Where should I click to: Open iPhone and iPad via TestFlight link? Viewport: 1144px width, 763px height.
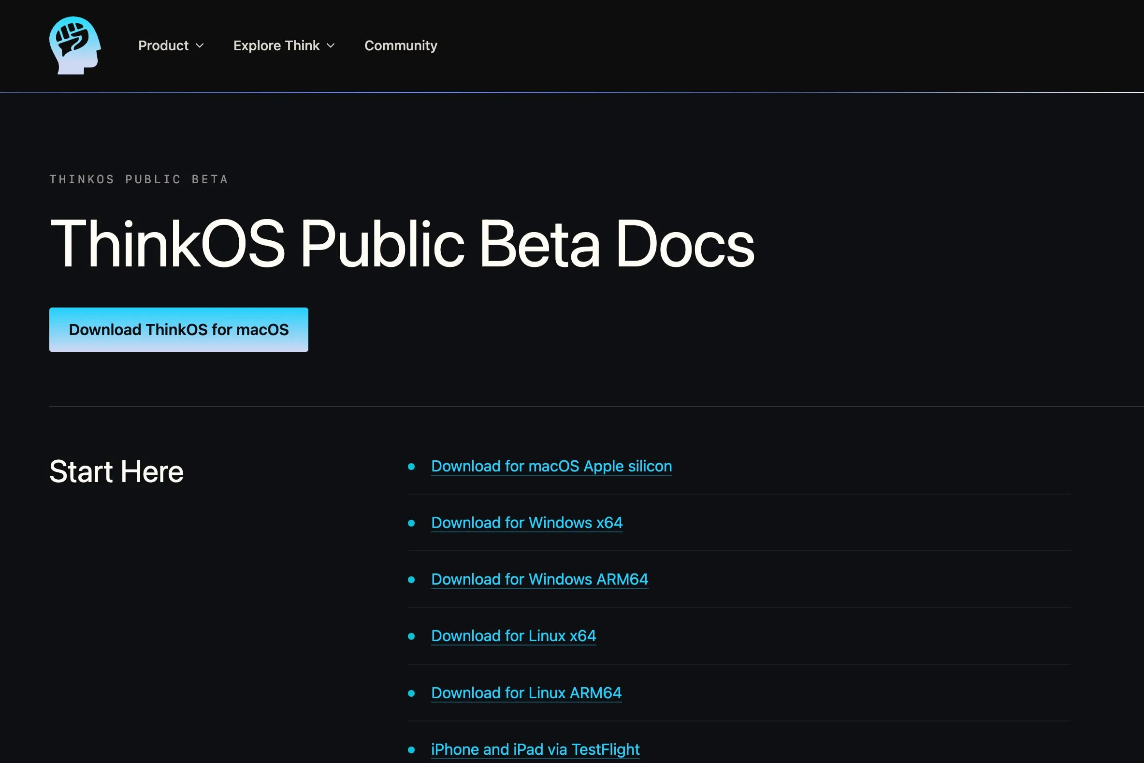coord(536,749)
